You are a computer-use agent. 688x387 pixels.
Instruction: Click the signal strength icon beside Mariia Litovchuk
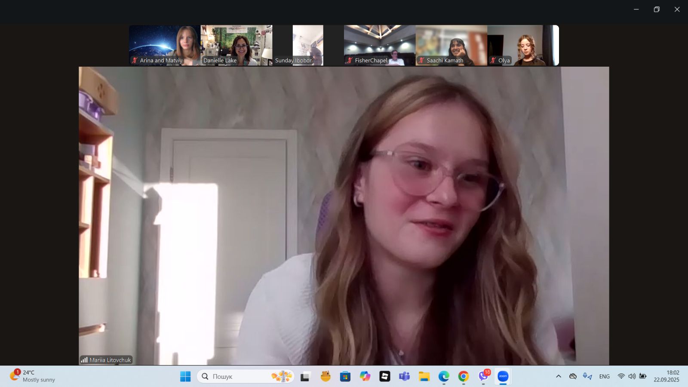[84, 360]
